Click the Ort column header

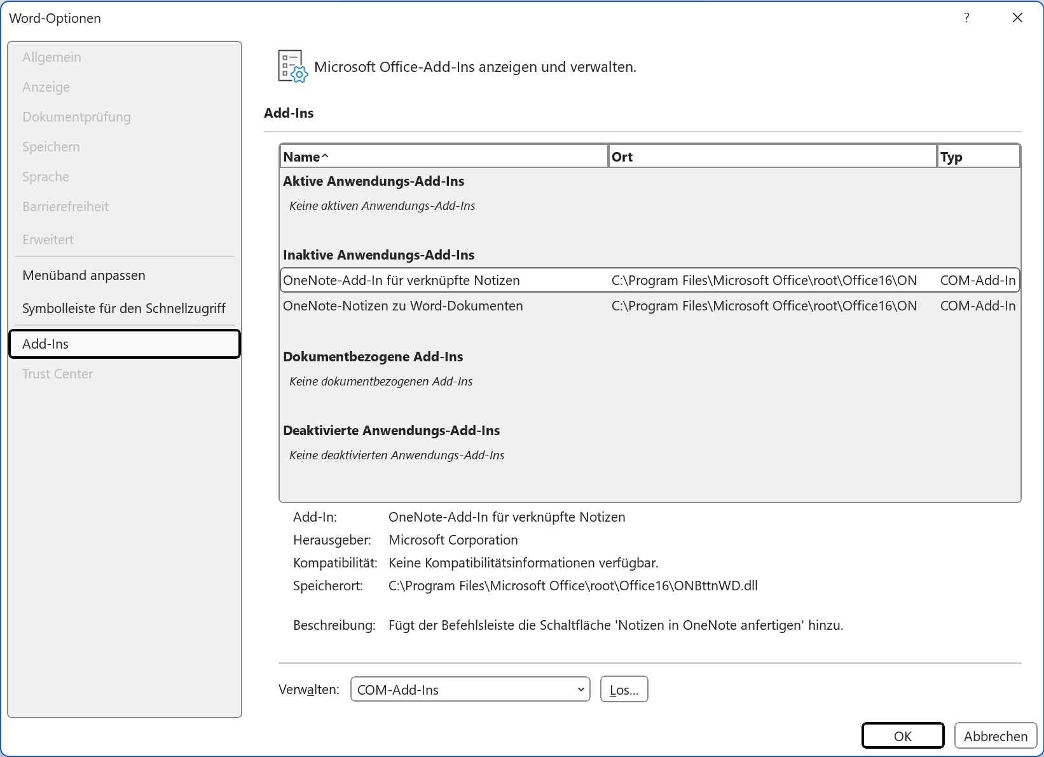[772, 156]
